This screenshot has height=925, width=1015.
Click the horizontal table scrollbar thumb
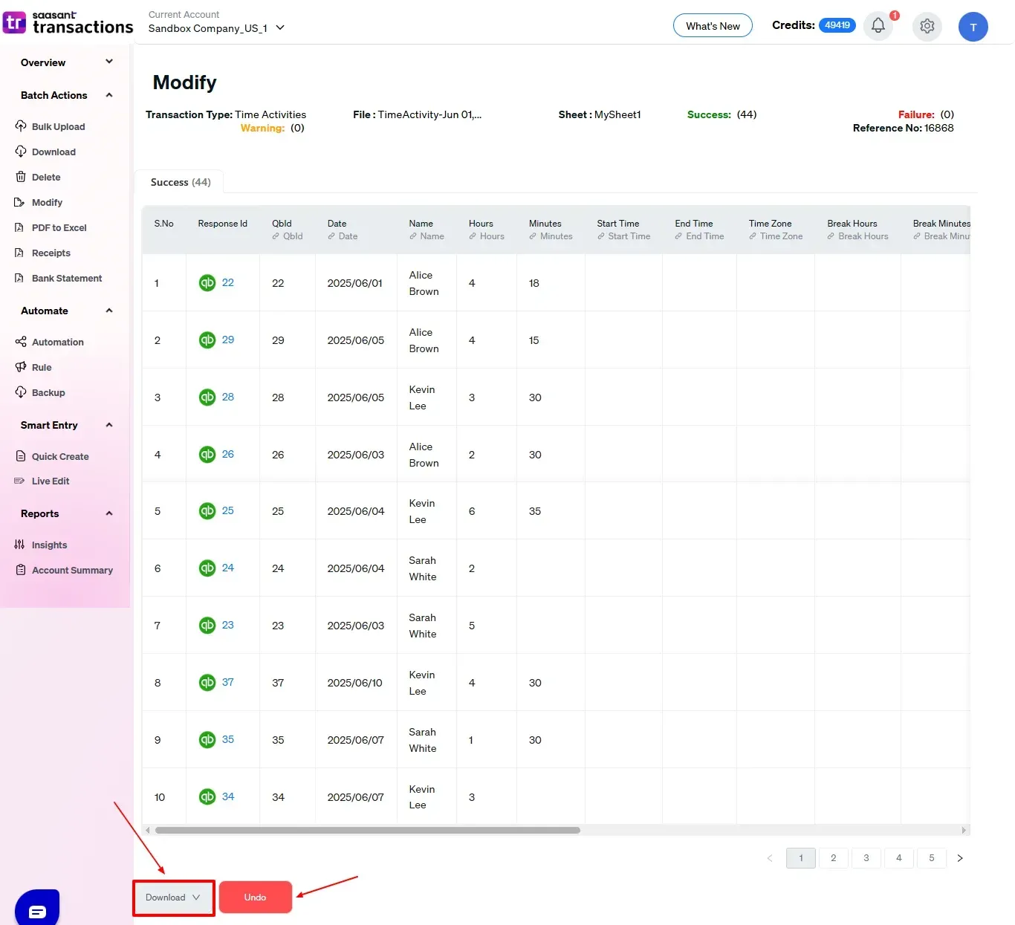click(368, 831)
